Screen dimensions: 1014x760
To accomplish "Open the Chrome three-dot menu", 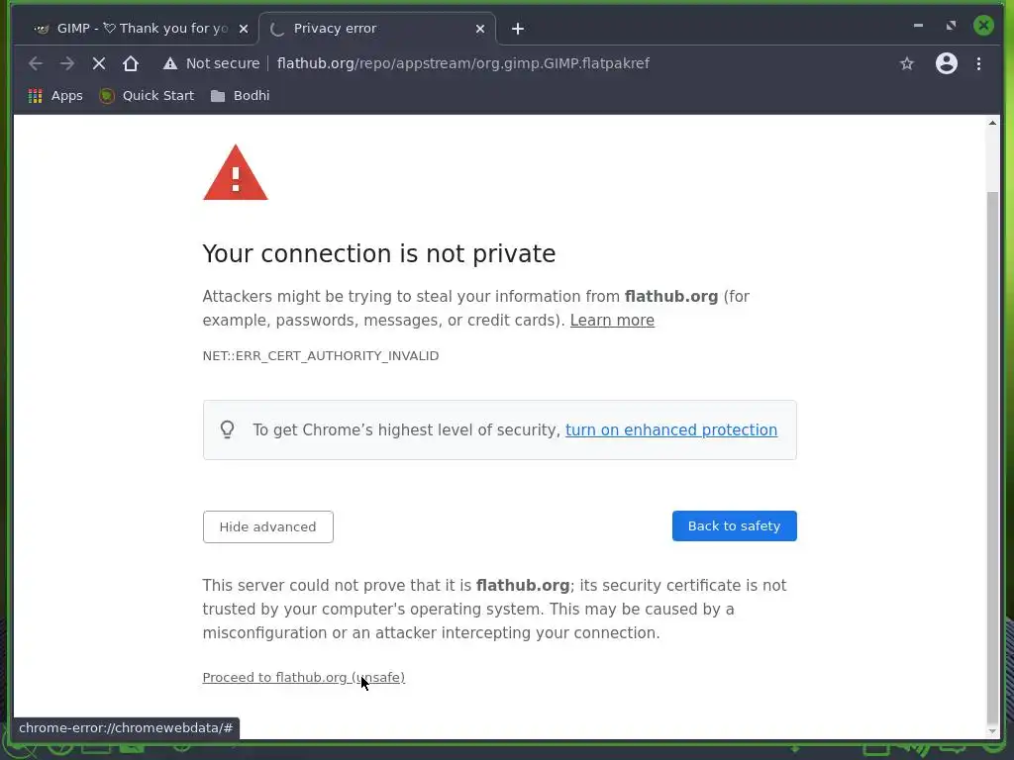I will [978, 63].
